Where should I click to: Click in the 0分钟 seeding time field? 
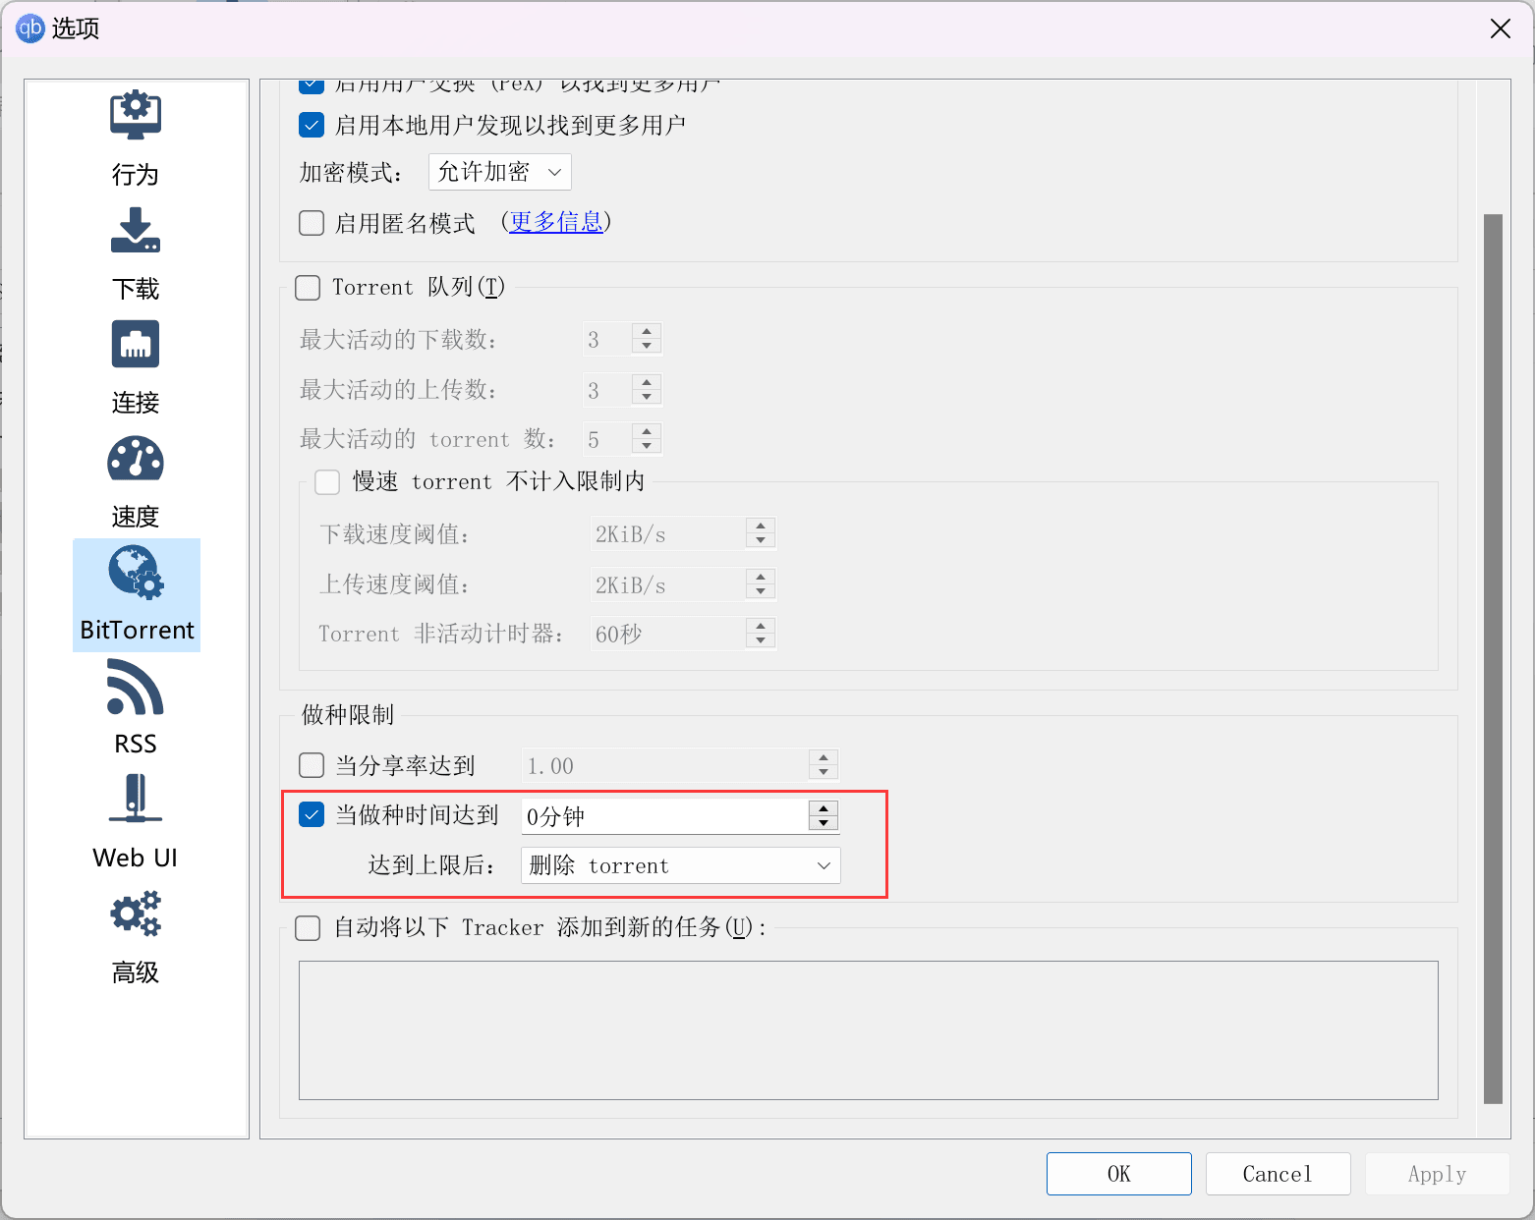(665, 815)
